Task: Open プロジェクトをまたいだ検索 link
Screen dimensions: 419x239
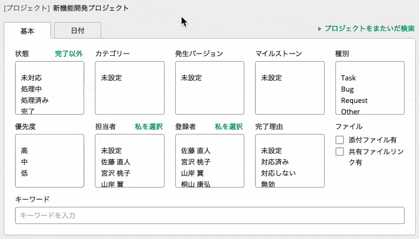Action: (x=369, y=28)
